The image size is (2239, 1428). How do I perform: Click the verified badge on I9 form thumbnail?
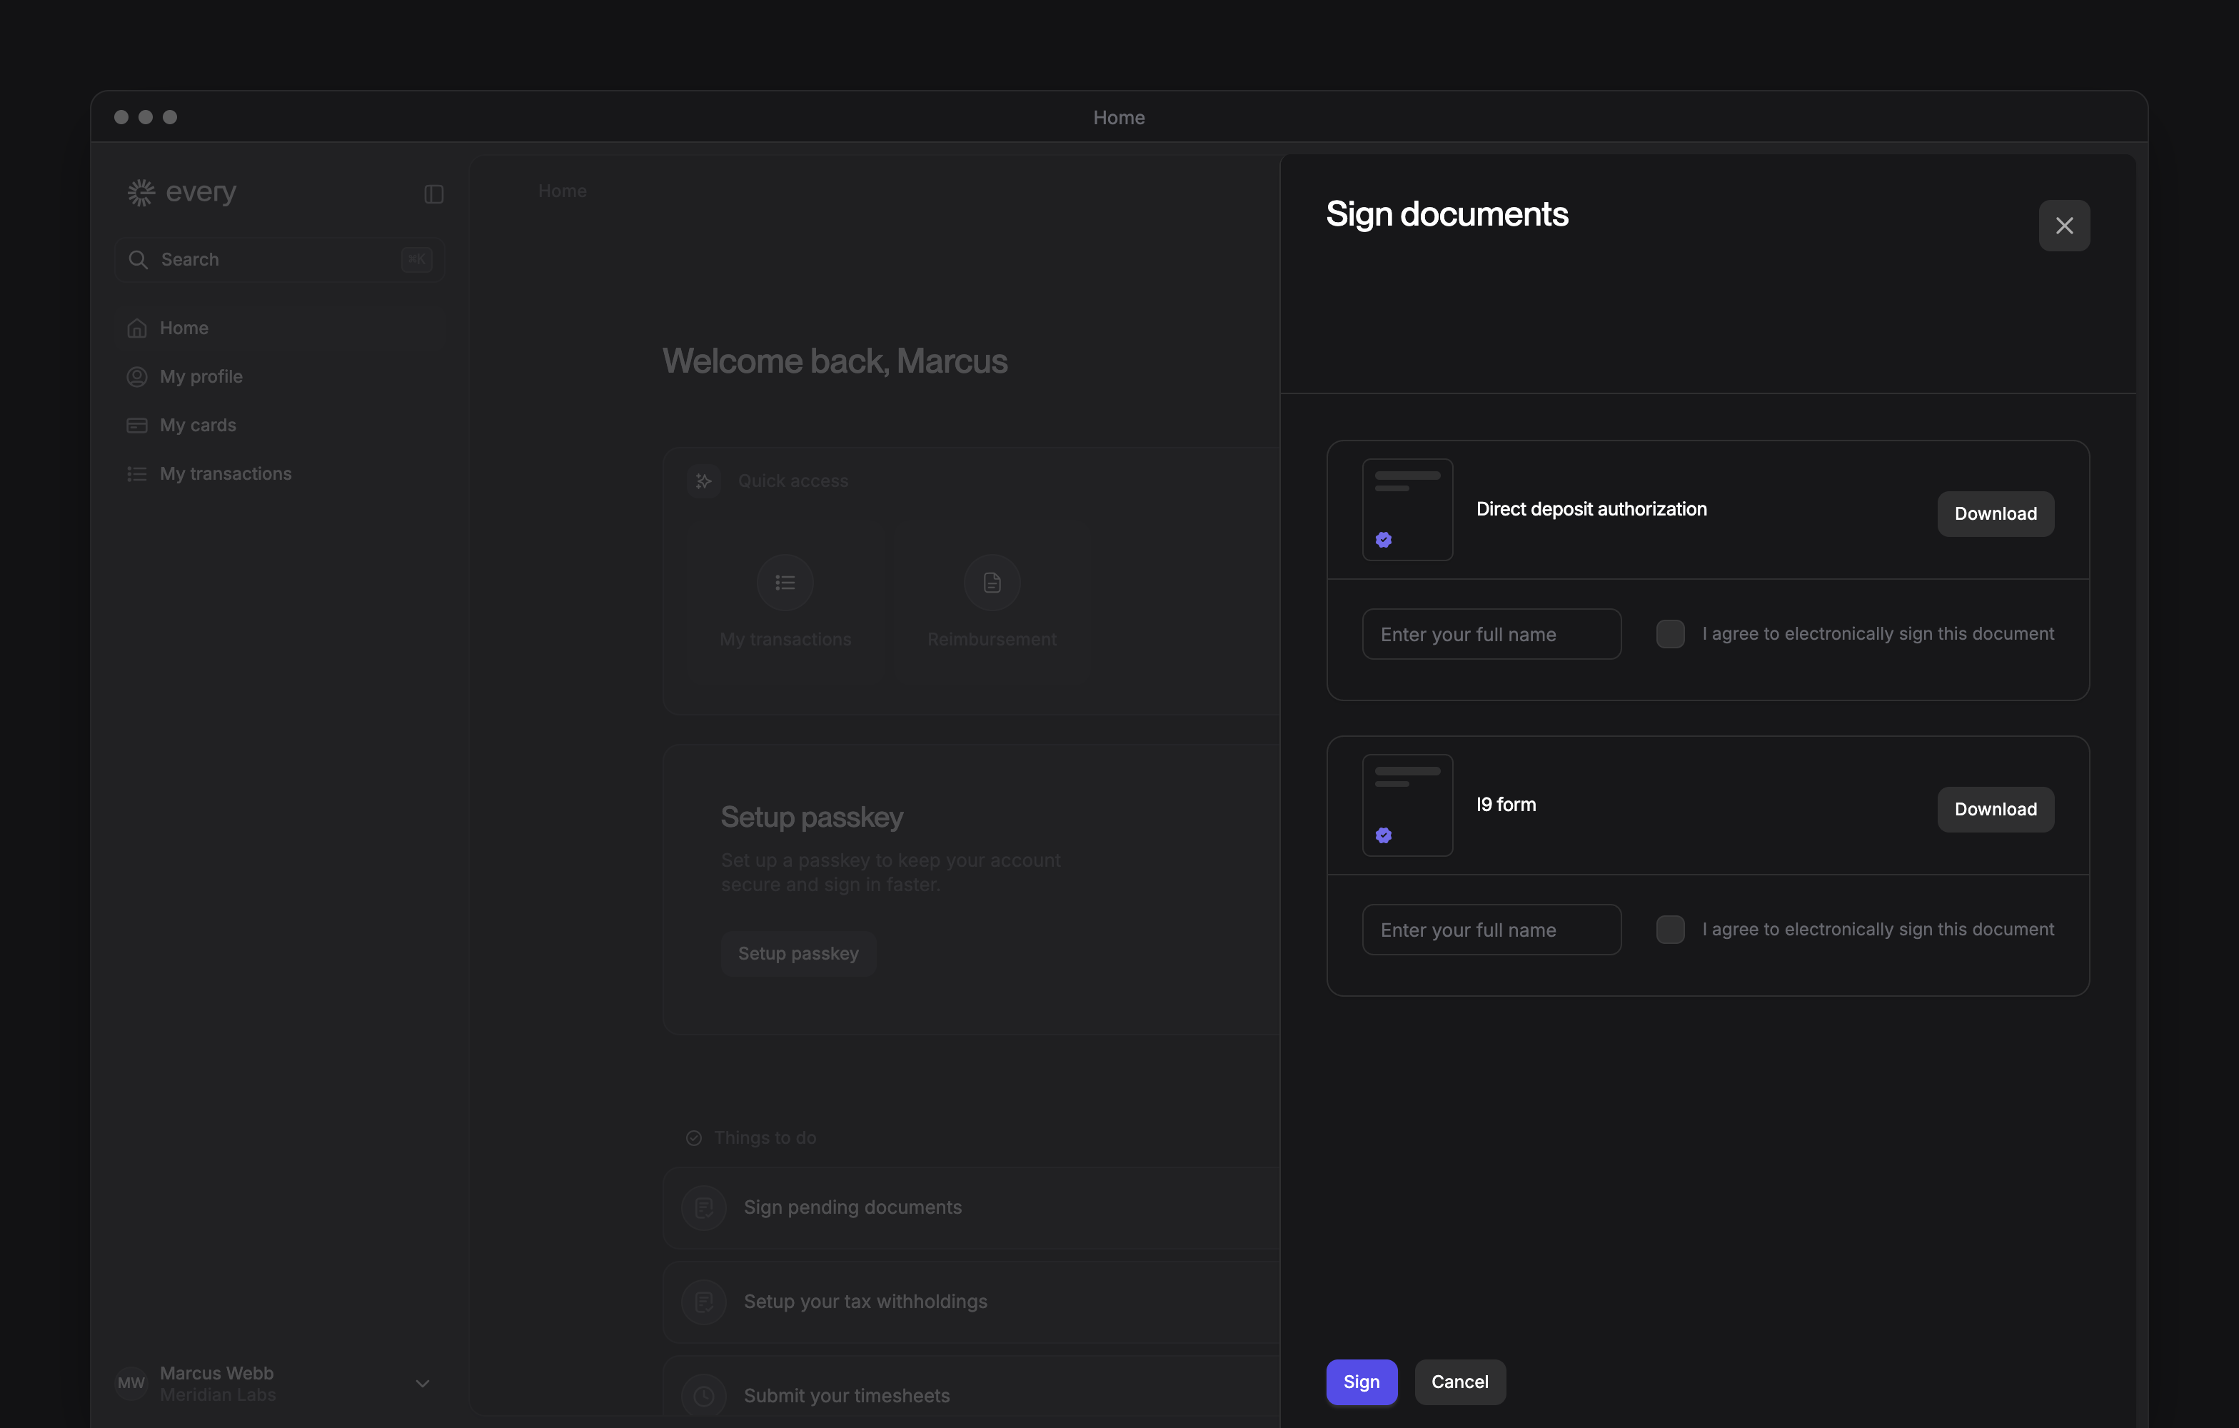1384,836
